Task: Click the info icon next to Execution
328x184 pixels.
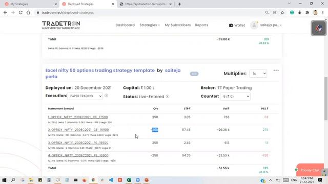Action: click(x=106, y=96)
